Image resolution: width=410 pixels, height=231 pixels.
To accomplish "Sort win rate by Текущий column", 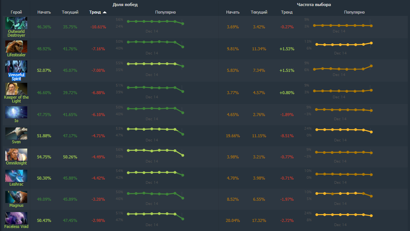I will coord(70,12).
